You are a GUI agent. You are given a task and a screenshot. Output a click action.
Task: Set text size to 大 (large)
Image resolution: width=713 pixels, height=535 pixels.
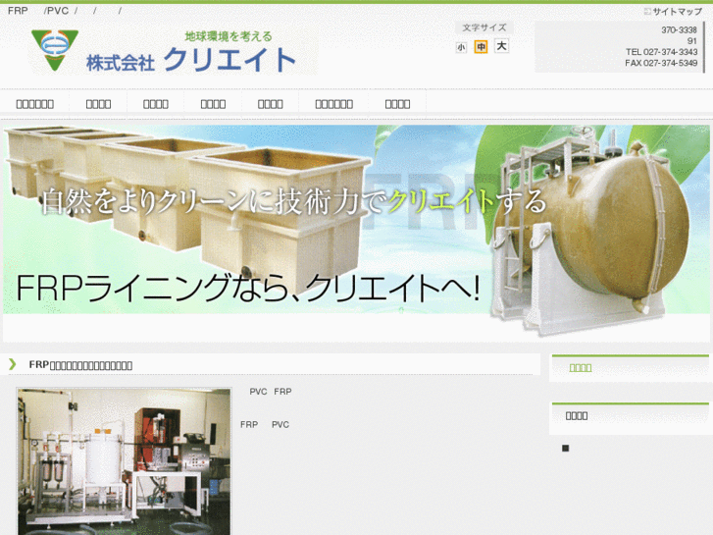tap(501, 45)
